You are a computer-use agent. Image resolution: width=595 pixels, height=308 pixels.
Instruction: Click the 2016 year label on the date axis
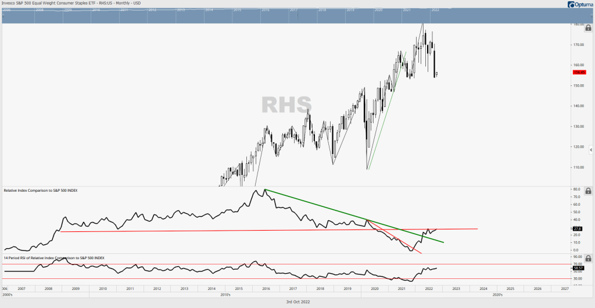tap(266, 289)
